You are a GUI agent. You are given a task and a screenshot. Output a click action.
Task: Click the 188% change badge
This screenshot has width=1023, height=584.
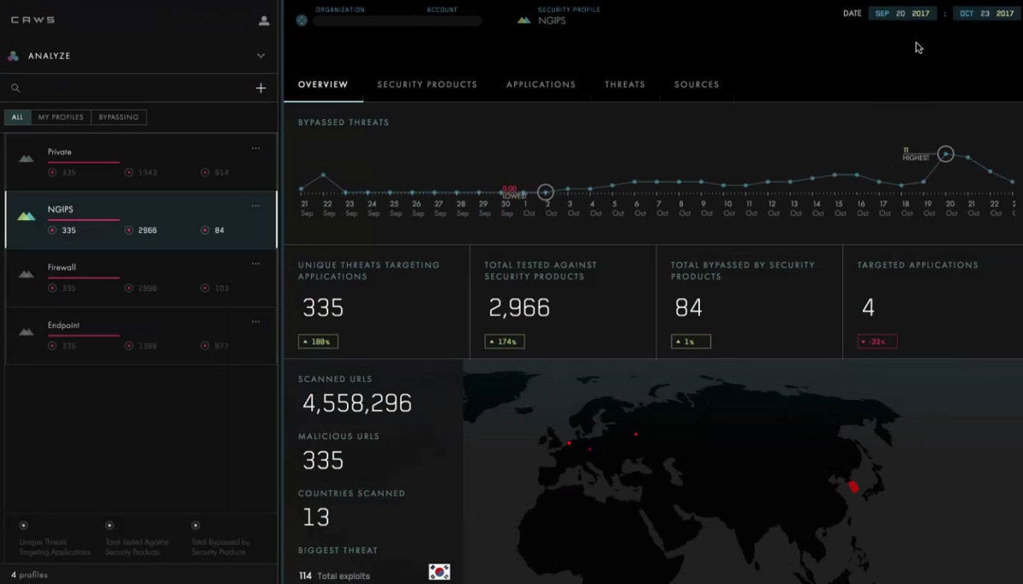(x=318, y=342)
